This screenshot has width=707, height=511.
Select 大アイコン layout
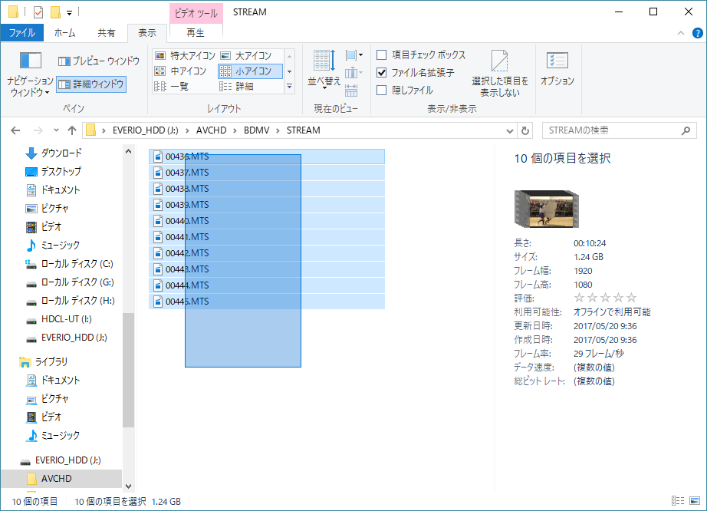246,55
